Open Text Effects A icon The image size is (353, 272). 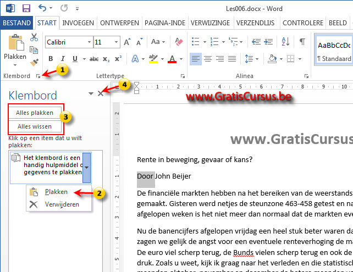click(x=135, y=59)
